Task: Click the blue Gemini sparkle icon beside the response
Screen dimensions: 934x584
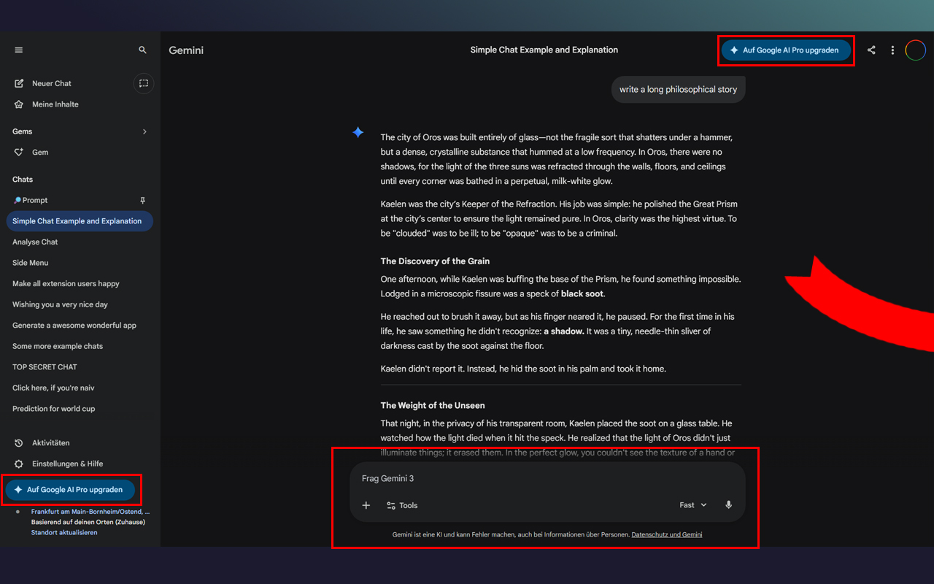Action: (x=358, y=132)
